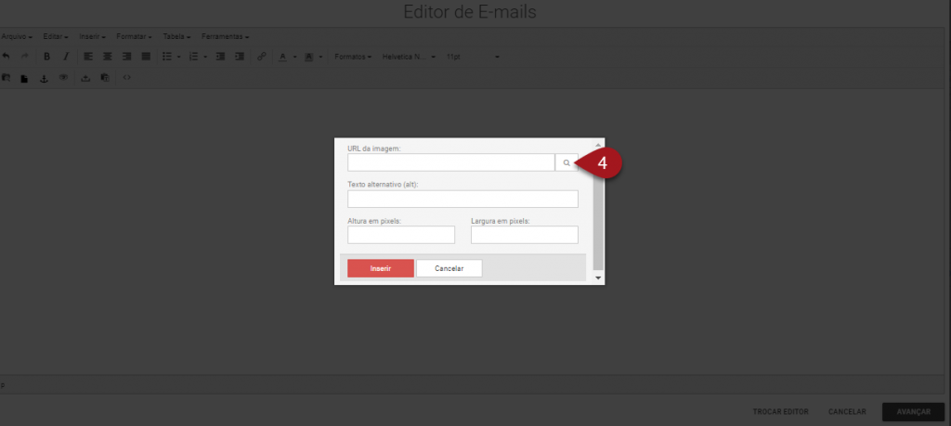The image size is (951, 426).
Task: Open source code view icon
Action: (127, 78)
